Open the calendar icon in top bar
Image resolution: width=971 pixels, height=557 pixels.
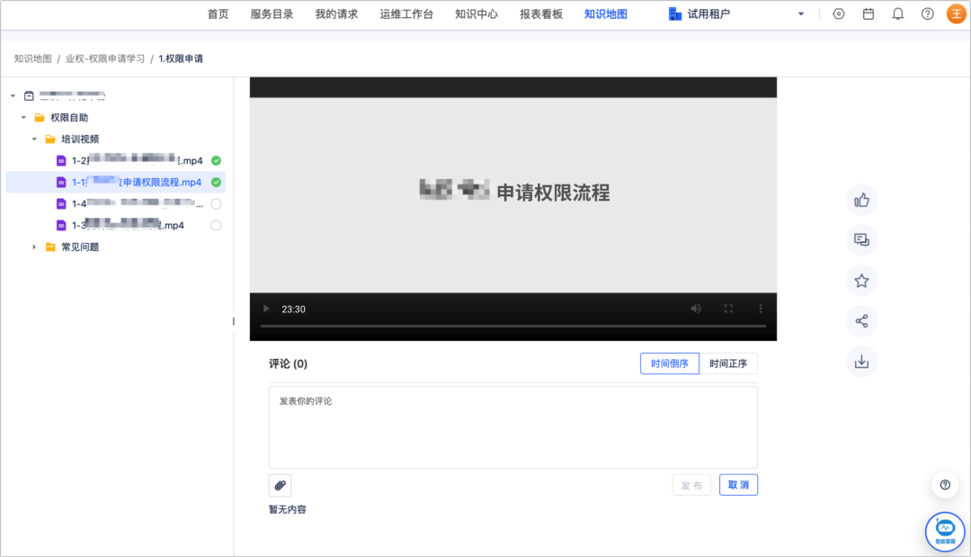pyautogui.click(x=869, y=13)
